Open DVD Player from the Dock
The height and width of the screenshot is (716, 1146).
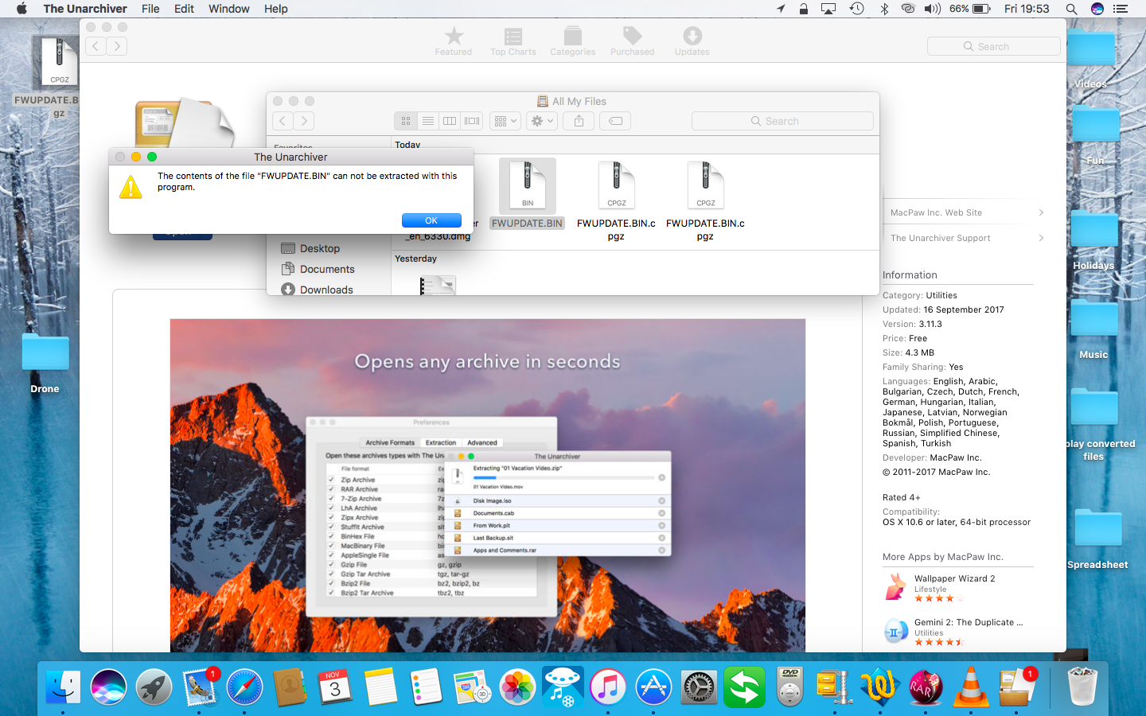tap(789, 687)
